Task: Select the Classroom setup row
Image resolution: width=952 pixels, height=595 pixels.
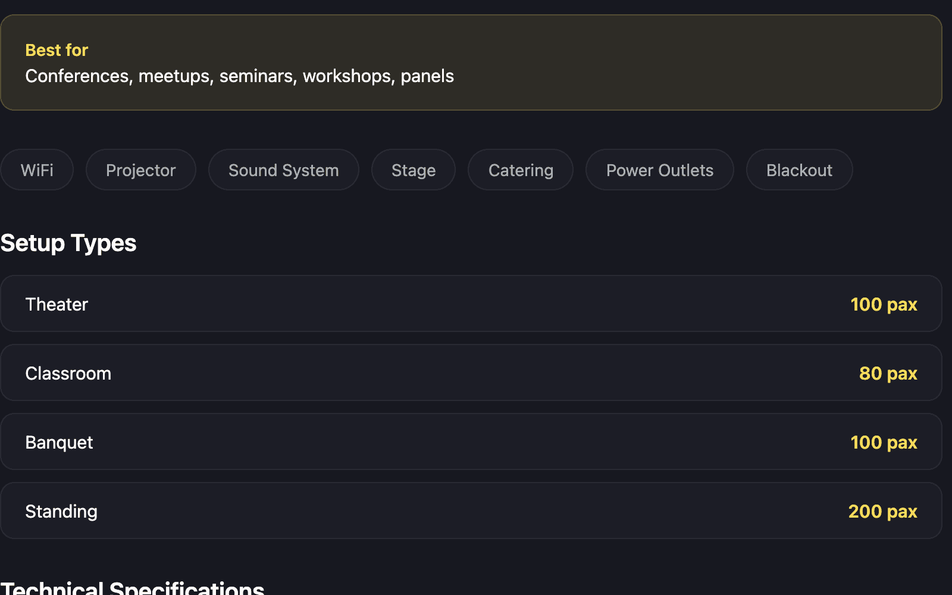Action: pyautogui.click(x=471, y=372)
